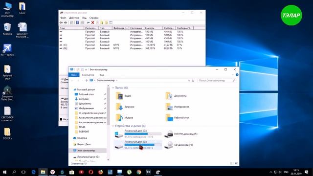The height and width of the screenshot is (176, 313).
Task: Click the forward arrow in Disk Management toolbar
Action: [66, 22]
